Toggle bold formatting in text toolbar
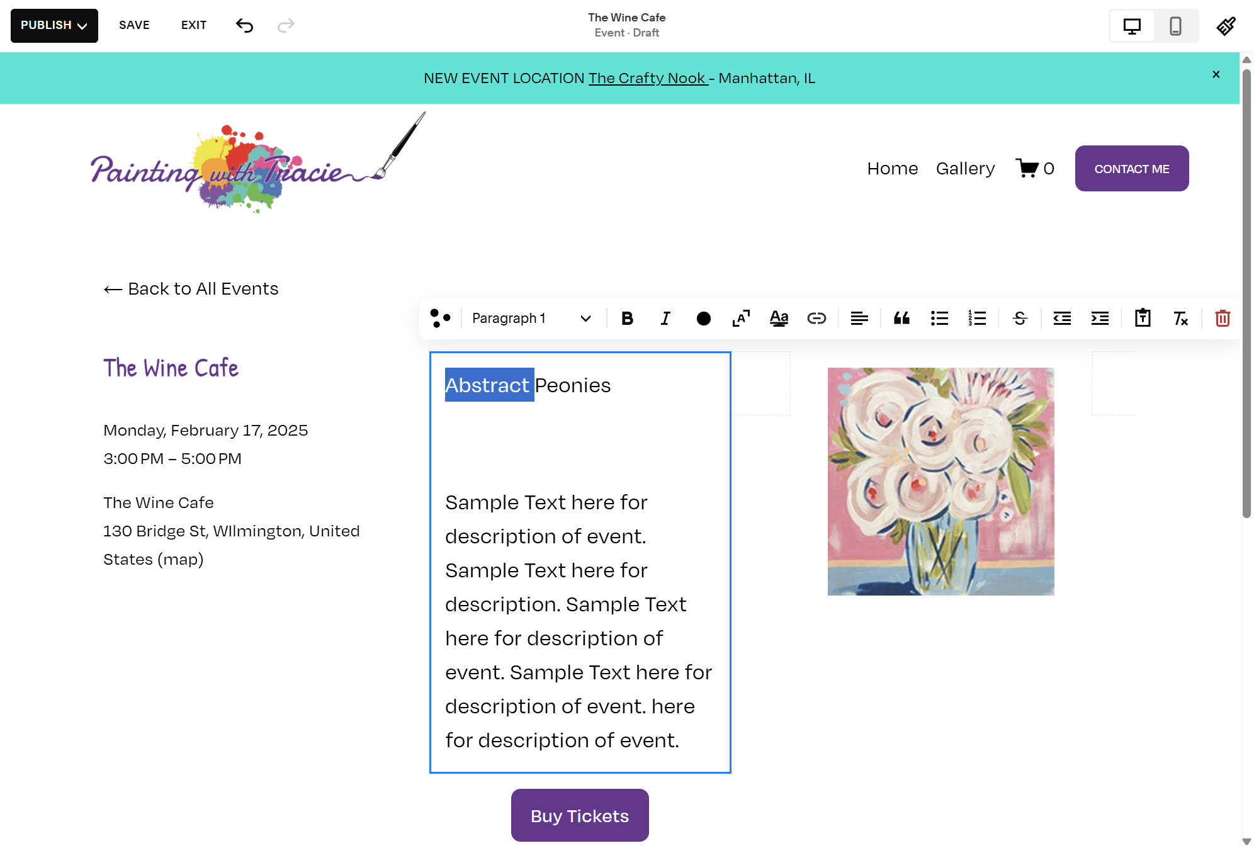1254x848 pixels. (x=627, y=319)
